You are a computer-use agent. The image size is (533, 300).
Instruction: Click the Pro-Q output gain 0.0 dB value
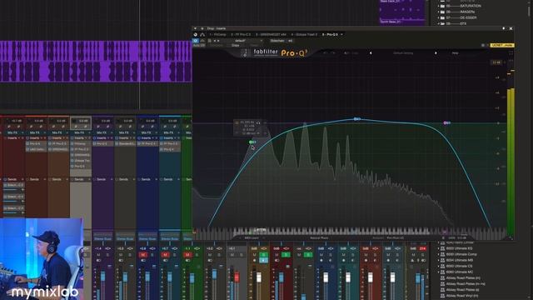(x=461, y=238)
